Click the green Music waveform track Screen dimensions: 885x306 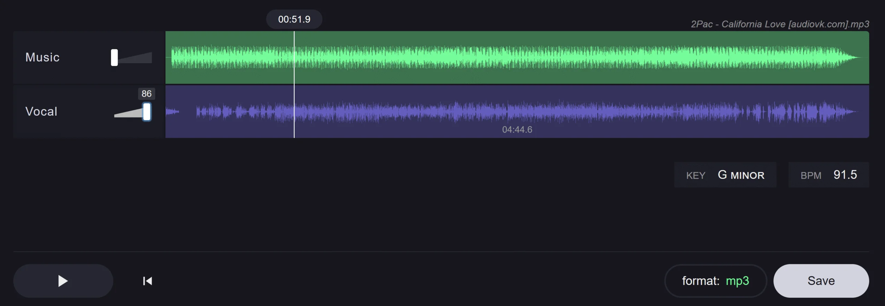(517, 57)
